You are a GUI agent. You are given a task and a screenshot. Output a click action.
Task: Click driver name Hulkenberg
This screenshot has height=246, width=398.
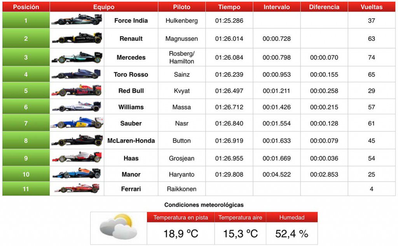point(182,21)
